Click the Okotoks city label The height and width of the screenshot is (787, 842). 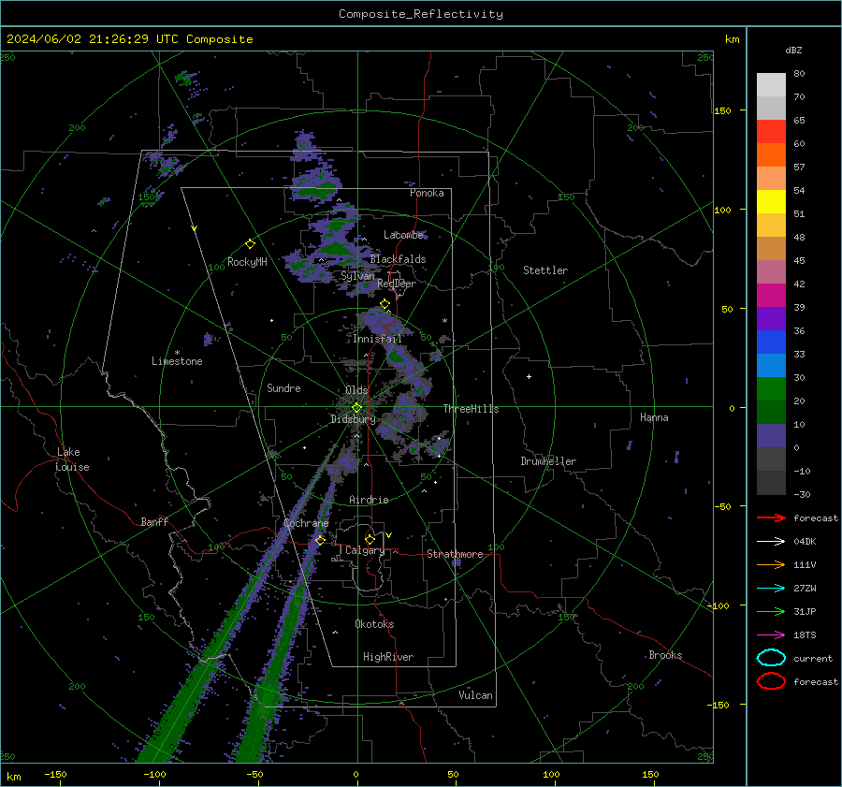pos(374,624)
